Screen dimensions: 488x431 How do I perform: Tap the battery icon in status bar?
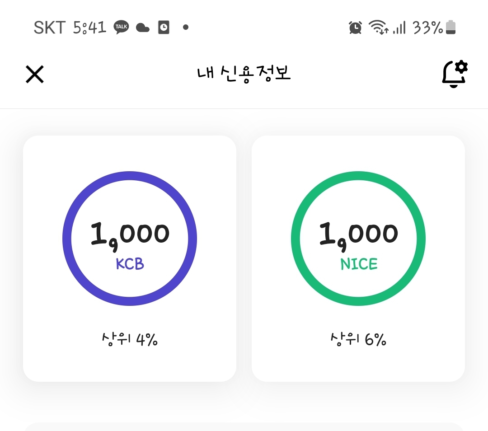pos(450,28)
